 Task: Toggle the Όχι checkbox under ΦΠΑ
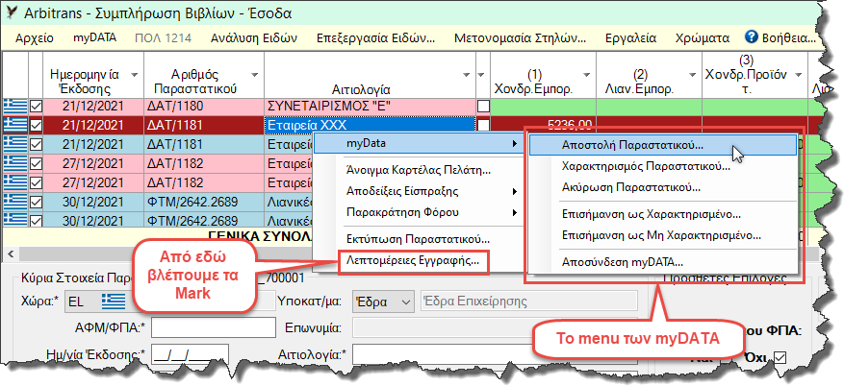tap(779, 357)
